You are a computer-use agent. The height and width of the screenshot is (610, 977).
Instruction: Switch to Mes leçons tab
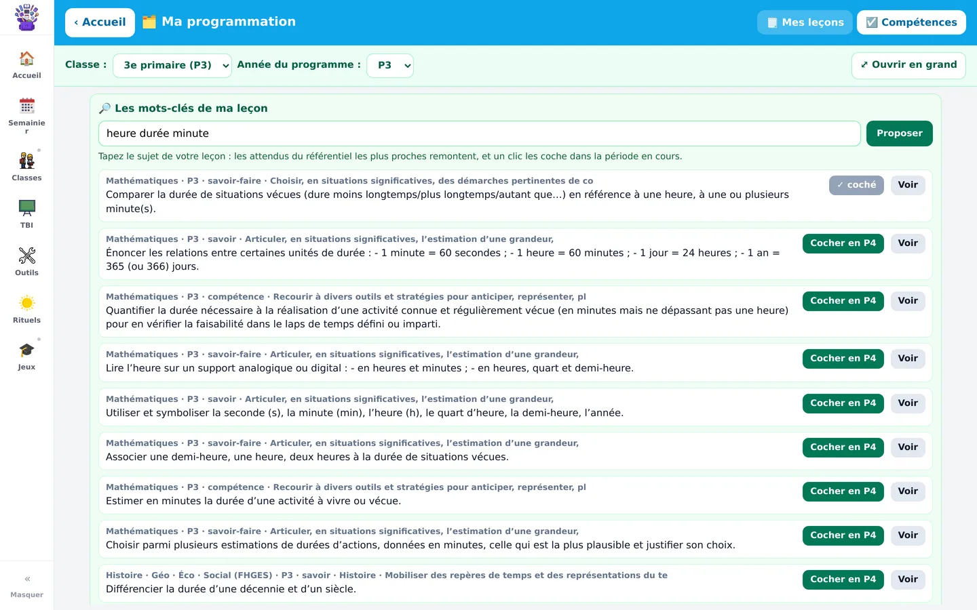tap(805, 22)
